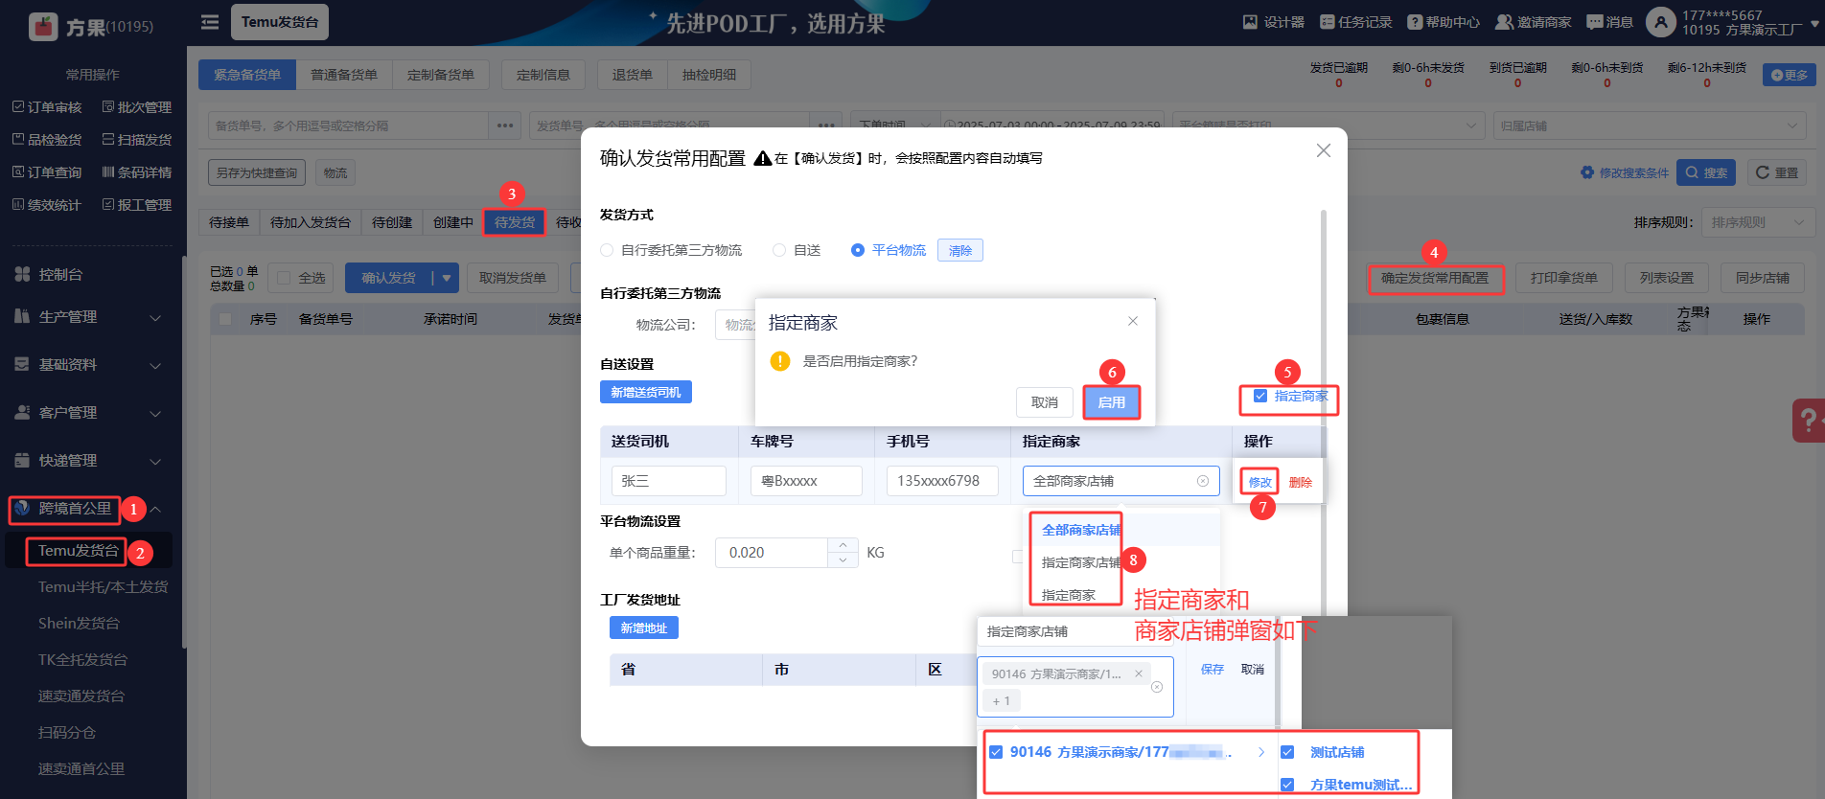Uncheck the 90146 方果演示商家 checkbox
Viewport: 1825px width, 799px height.
click(996, 752)
